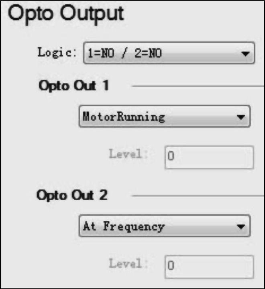Screen dimensions: 265x289
Task: Click the separator line beside Opto Out 2
Action: [198, 196]
